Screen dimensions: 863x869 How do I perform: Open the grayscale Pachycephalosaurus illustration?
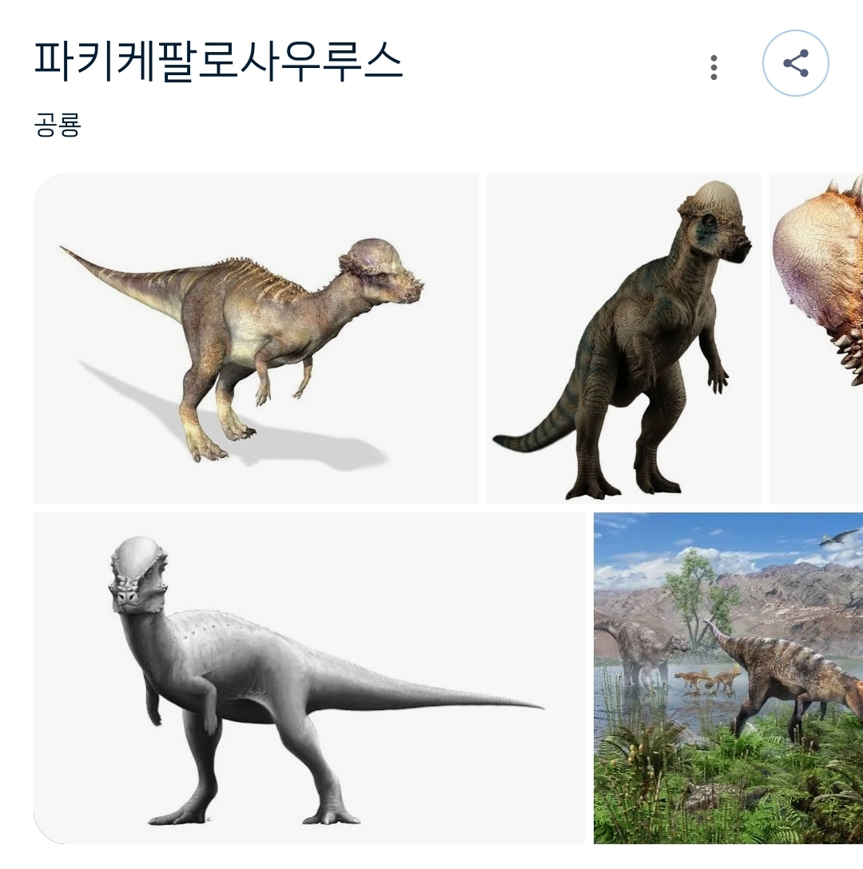(x=309, y=679)
